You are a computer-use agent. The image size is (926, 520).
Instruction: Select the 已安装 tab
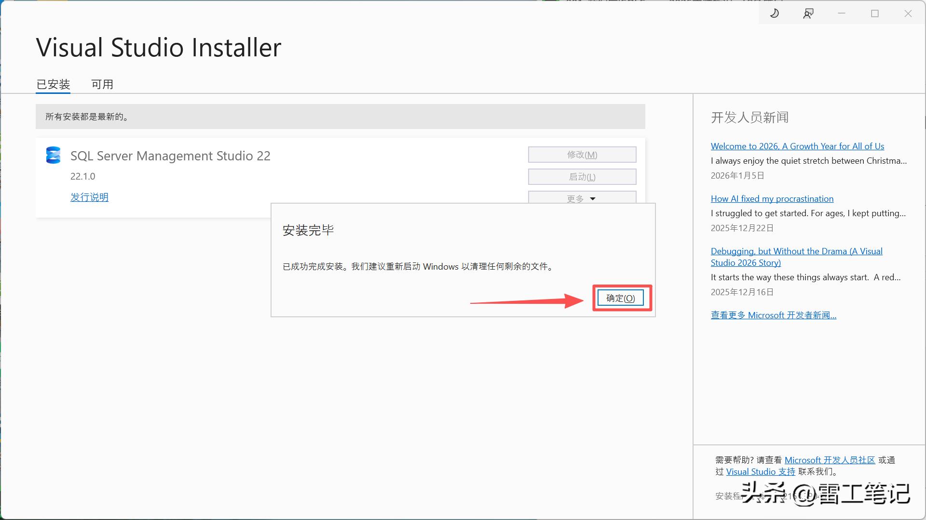click(54, 84)
